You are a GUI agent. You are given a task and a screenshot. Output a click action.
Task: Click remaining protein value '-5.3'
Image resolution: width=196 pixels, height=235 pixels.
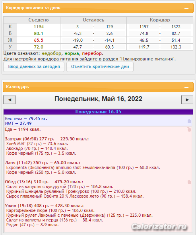point(78,33)
